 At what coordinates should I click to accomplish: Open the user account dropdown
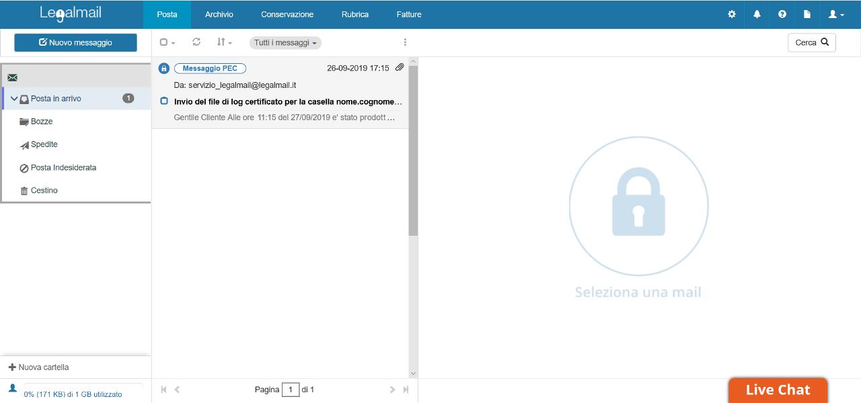pyautogui.click(x=836, y=14)
